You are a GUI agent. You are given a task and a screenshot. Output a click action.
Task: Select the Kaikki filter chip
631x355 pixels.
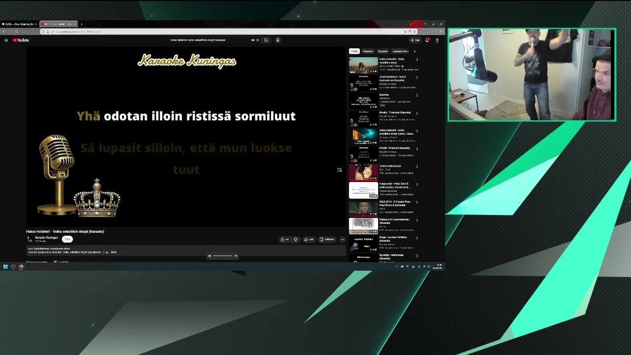[x=354, y=51]
